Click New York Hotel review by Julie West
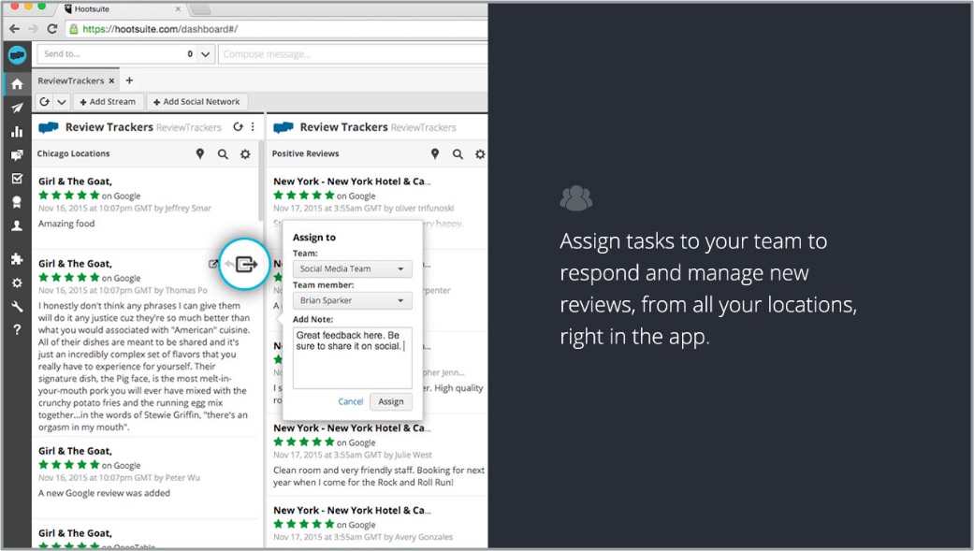 click(x=352, y=428)
